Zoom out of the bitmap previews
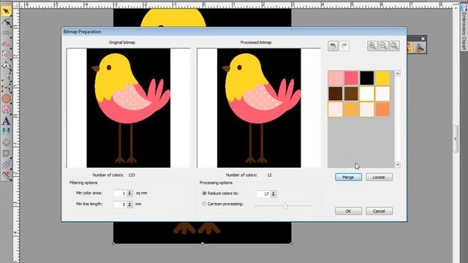 pyautogui.click(x=383, y=46)
